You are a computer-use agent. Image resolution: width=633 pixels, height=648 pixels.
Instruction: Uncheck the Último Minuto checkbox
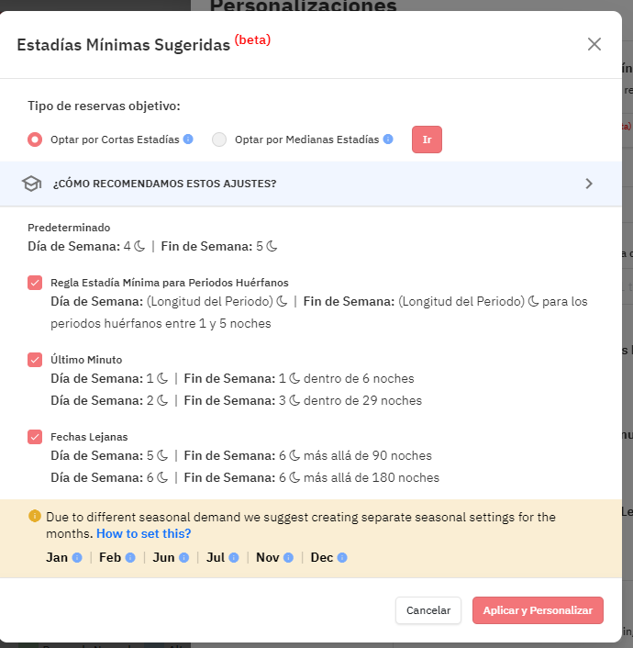pos(35,360)
